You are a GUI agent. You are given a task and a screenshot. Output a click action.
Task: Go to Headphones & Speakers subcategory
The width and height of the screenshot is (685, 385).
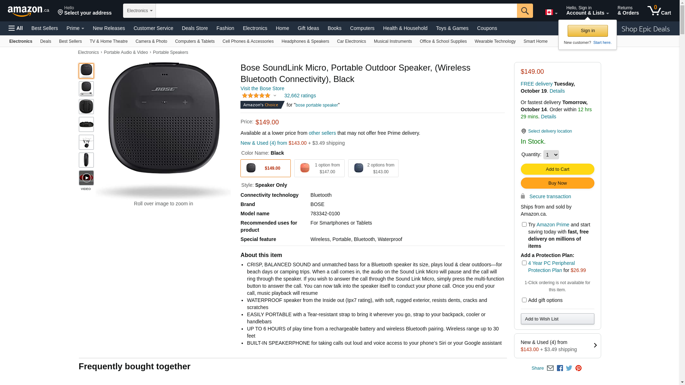point(305,41)
